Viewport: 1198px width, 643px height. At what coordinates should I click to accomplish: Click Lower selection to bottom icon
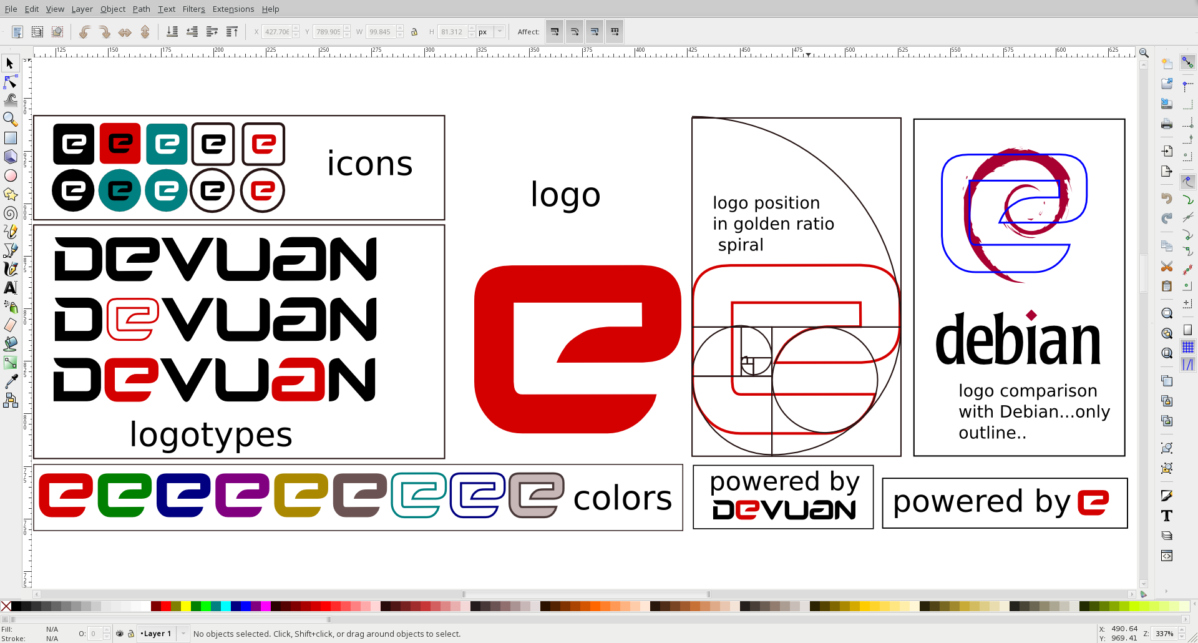coord(172,32)
